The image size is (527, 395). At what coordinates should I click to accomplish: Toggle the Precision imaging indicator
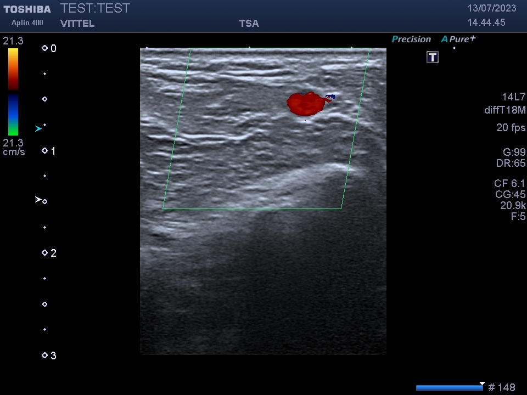point(411,39)
